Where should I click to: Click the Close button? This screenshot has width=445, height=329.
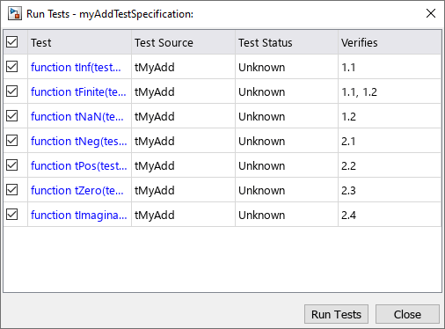pos(407,314)
